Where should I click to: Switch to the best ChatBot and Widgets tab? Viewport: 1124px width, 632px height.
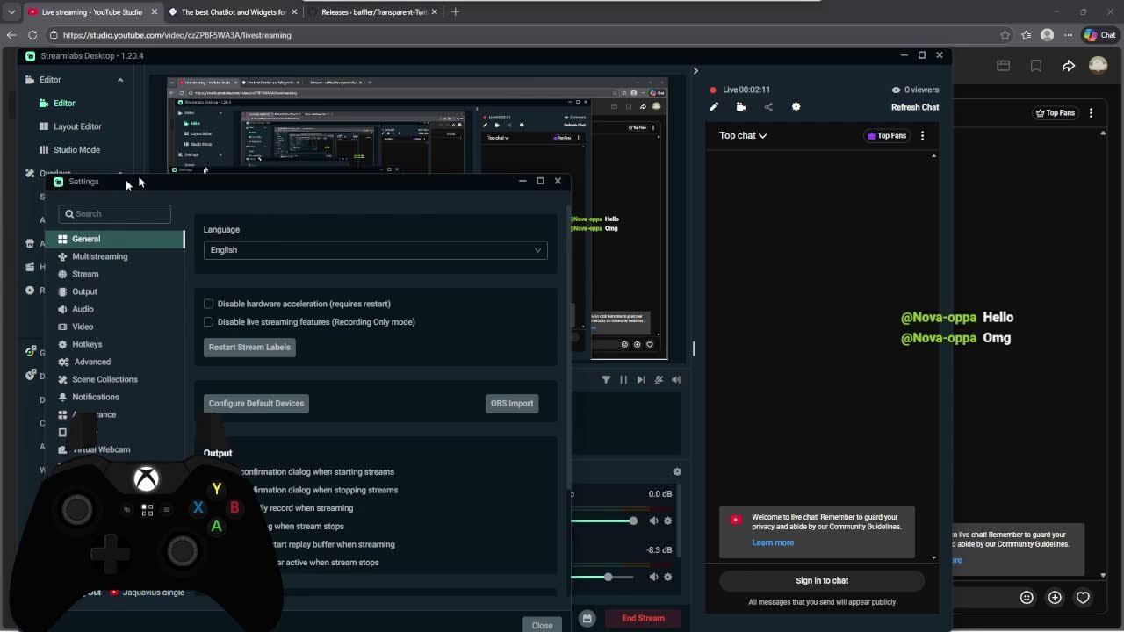(233, 12)
